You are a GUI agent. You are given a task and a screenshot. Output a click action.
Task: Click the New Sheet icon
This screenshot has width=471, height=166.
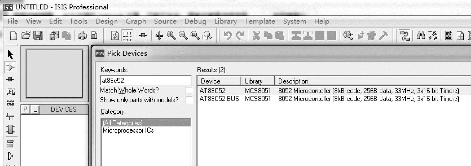click(x=460, y=35)
